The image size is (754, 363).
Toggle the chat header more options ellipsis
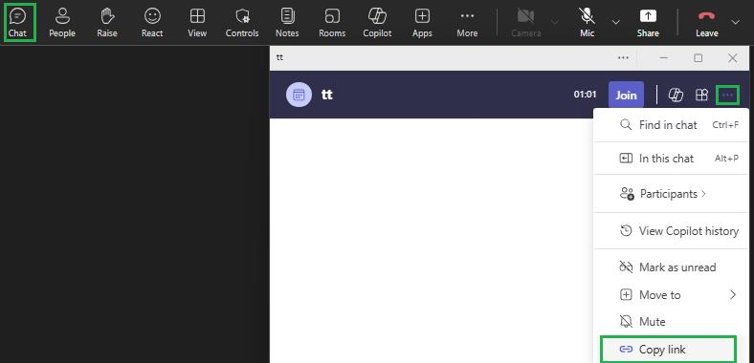727,96
